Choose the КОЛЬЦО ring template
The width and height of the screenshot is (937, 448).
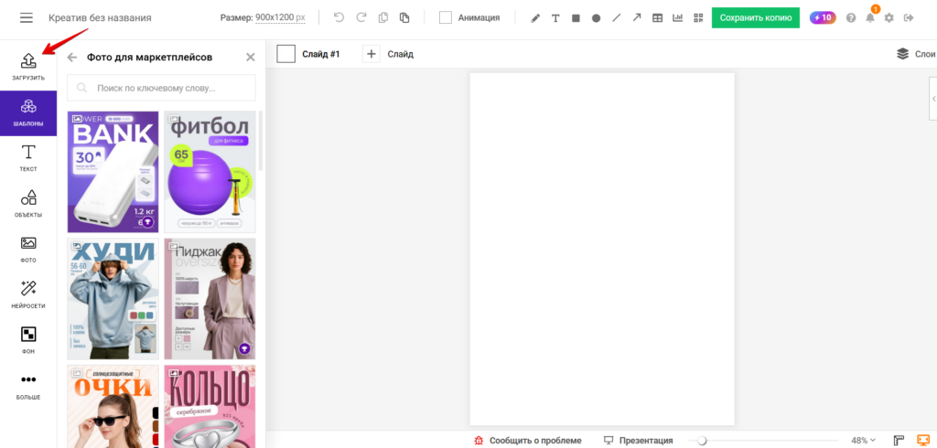tap(210, 406)
